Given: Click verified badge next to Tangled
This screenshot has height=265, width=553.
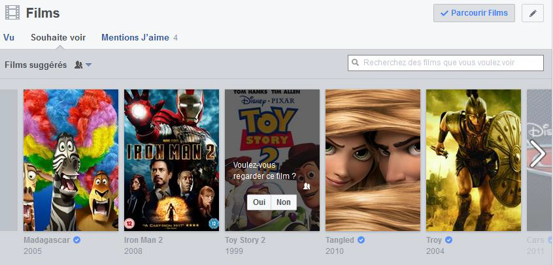Looking at the screenshot, I should pos(361,240).
